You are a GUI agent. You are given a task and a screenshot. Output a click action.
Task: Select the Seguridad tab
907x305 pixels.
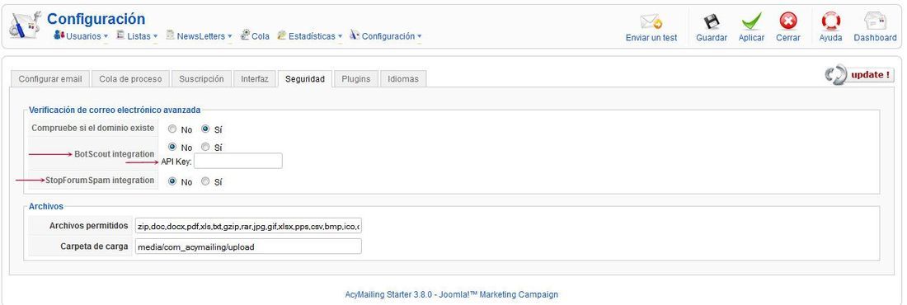[x=305, y=78]
